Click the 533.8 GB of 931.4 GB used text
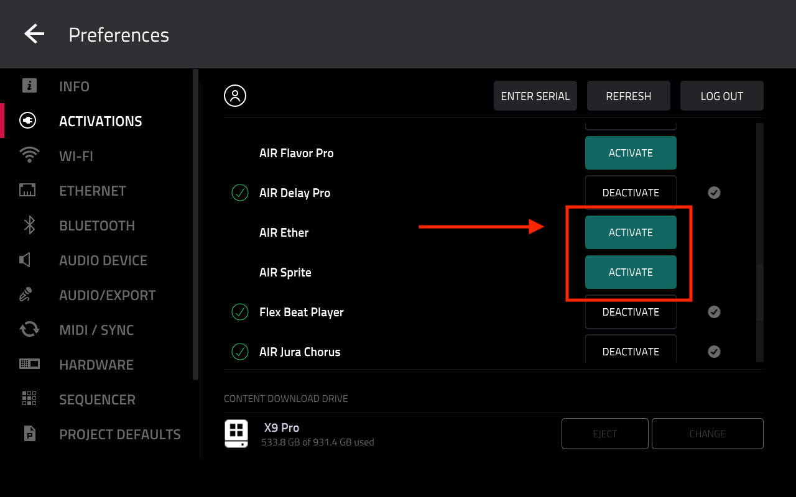 pyautogui.click(x=318, y=442)
